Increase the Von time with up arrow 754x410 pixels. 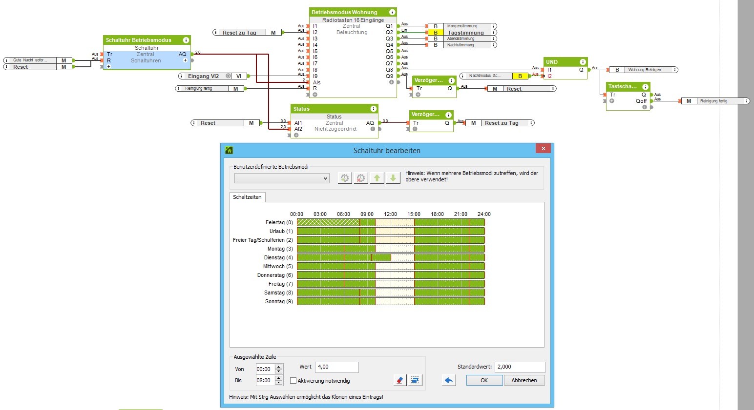(278, 367)
